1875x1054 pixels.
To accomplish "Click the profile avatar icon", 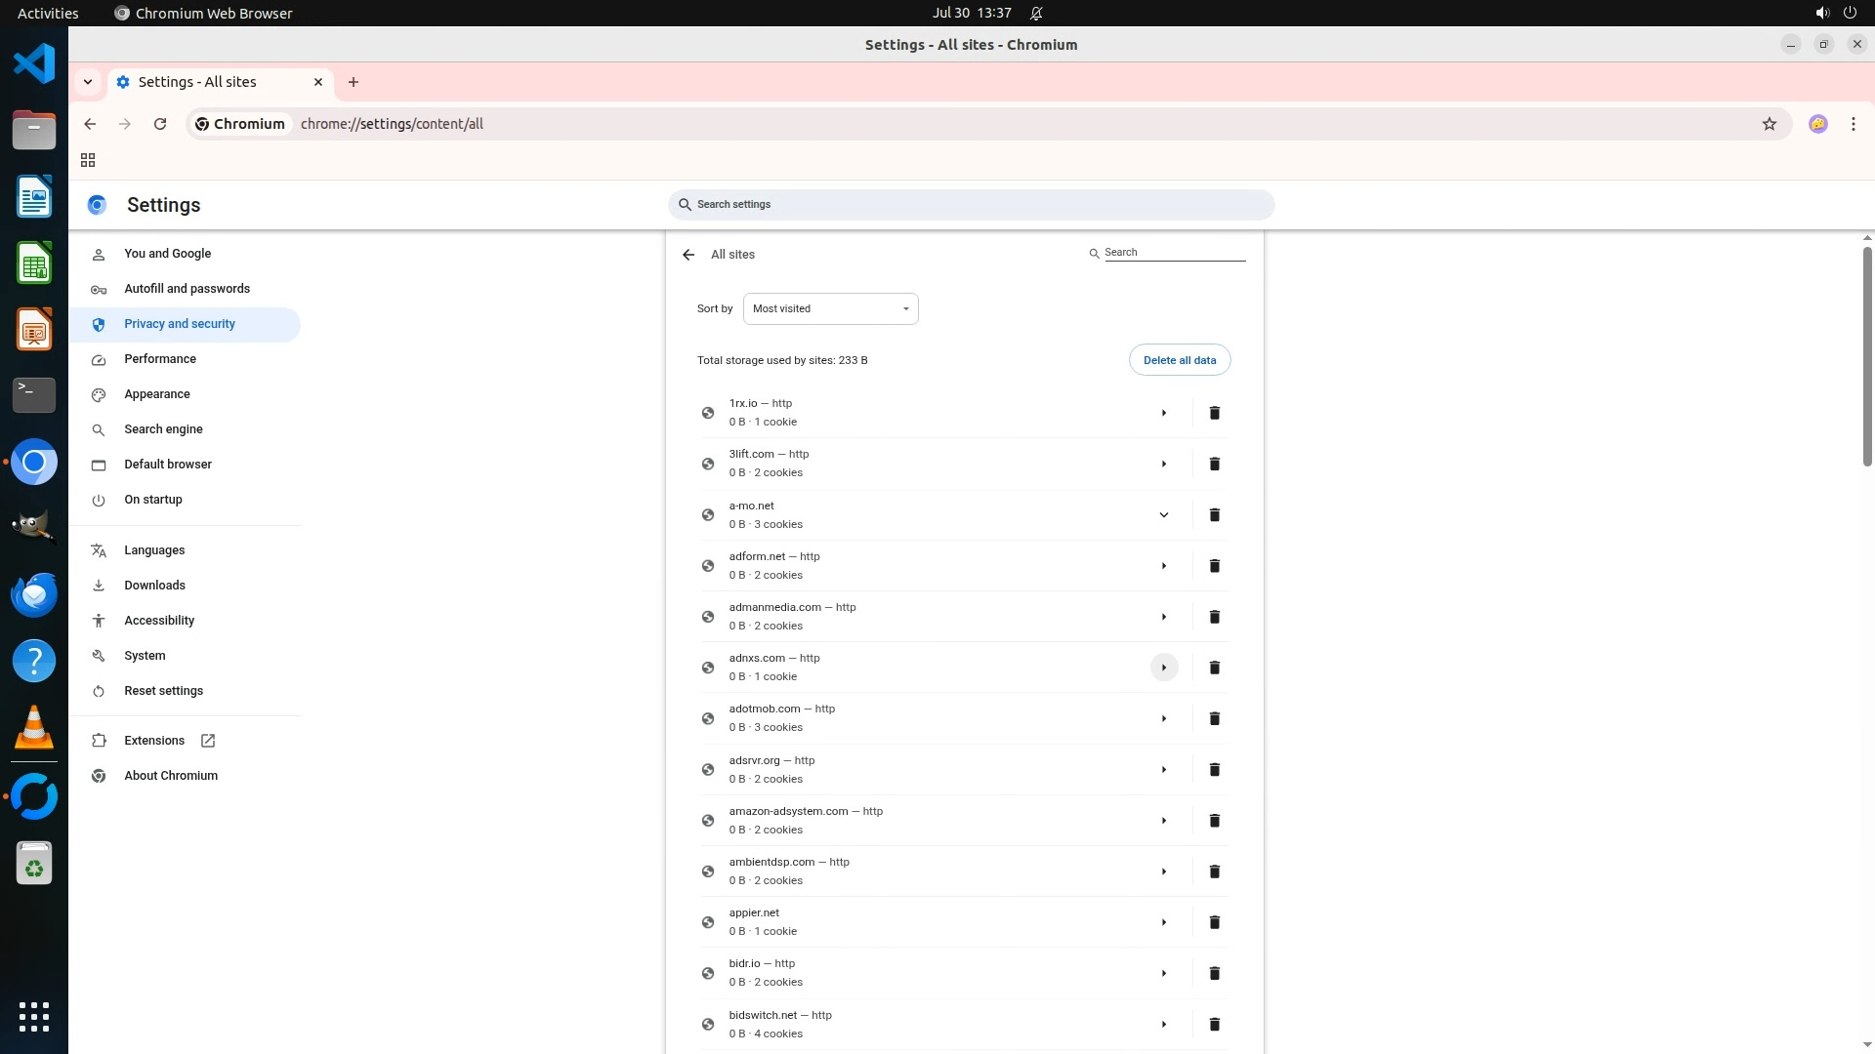I will pos(1817,124).
